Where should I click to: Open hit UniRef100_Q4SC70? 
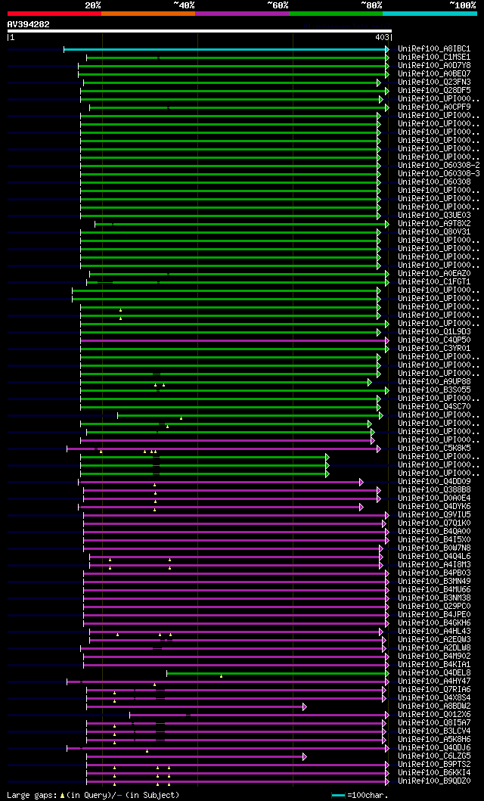pyautogui.click(x=435, y=407)
